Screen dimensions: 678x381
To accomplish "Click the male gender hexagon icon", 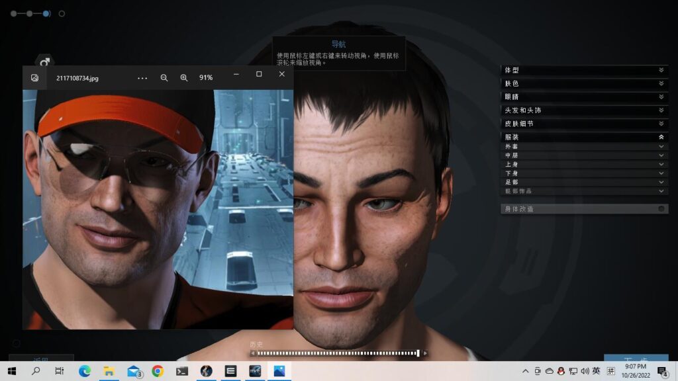I will tap(44, 62).
